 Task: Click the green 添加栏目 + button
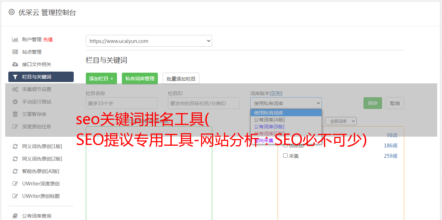pyautogui.click(x=101, y=79)
